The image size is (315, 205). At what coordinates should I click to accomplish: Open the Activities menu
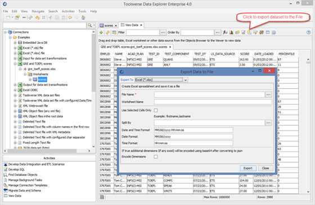[x=68, y=11]
